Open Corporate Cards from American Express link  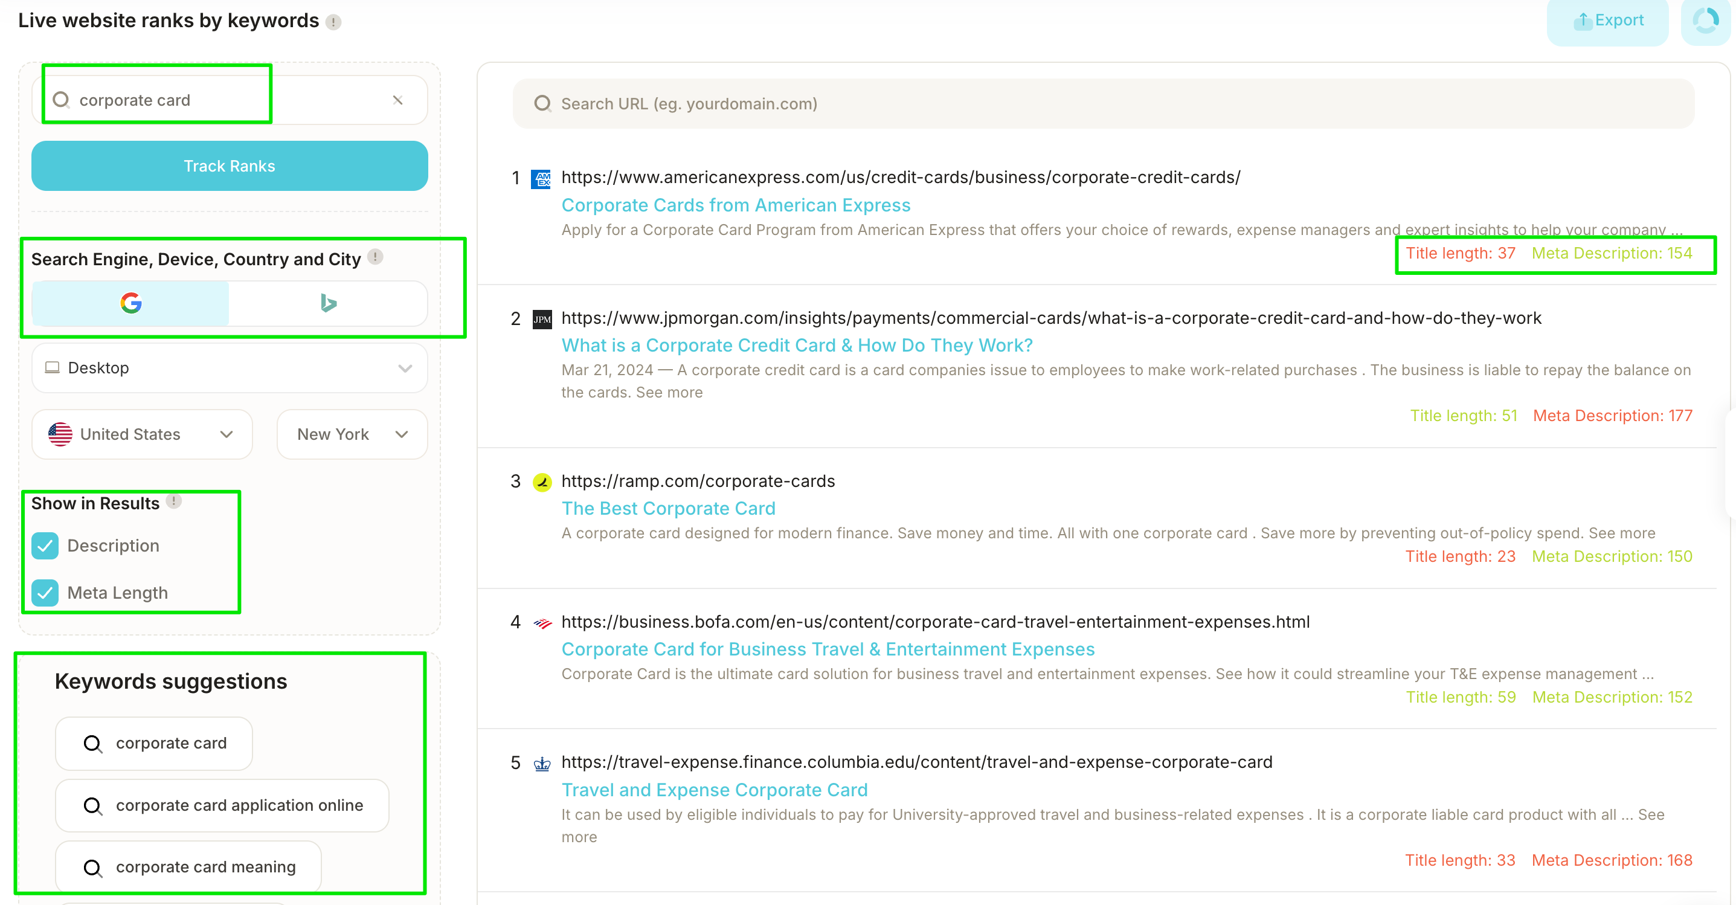(x=736, y=205)
